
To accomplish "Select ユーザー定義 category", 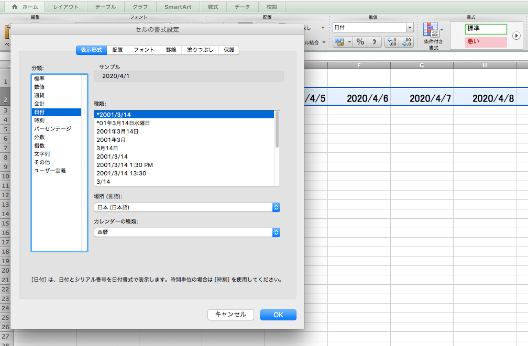I will point(50,171).
